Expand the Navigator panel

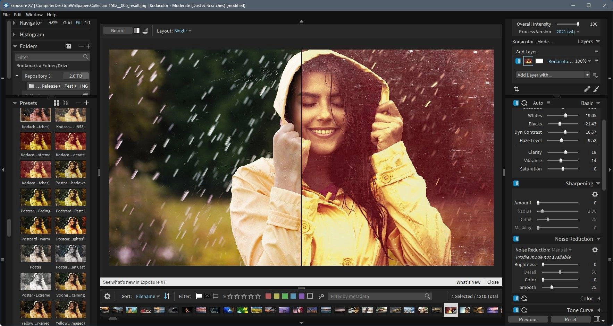pyautogui.click(x=14, y=23)
